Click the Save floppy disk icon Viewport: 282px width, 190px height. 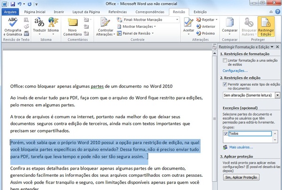click(x=13, y=4)
